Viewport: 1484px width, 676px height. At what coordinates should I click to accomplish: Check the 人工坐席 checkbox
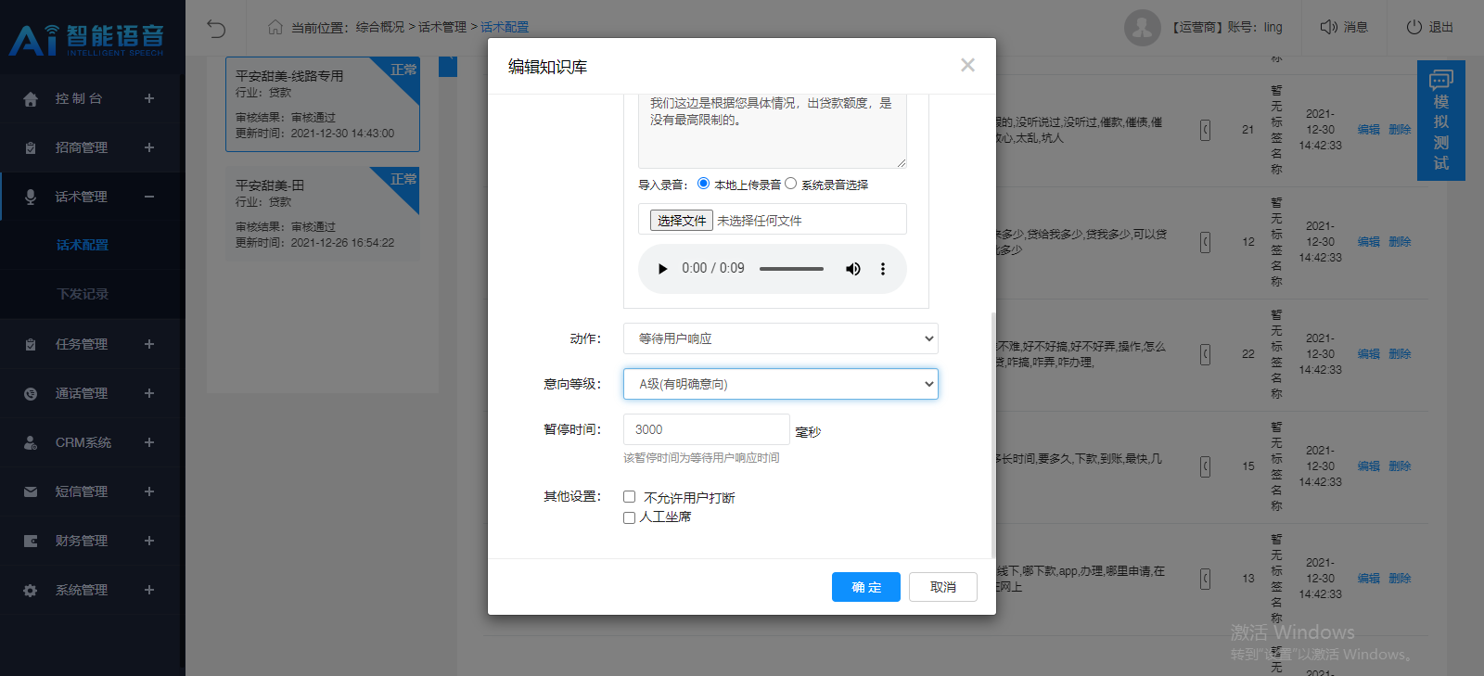[630, 517]
